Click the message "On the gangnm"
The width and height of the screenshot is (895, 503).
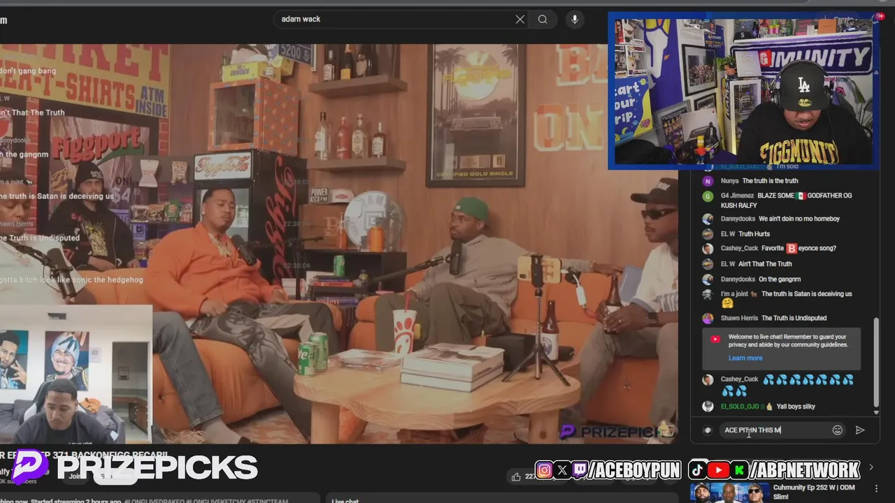(x=780, y=279)
